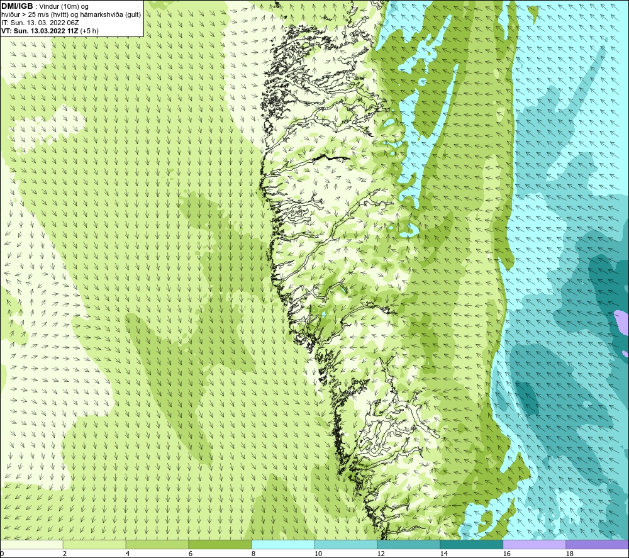
Task: Click the purple swatch above 18 m/s
Action: pos(597,544)
